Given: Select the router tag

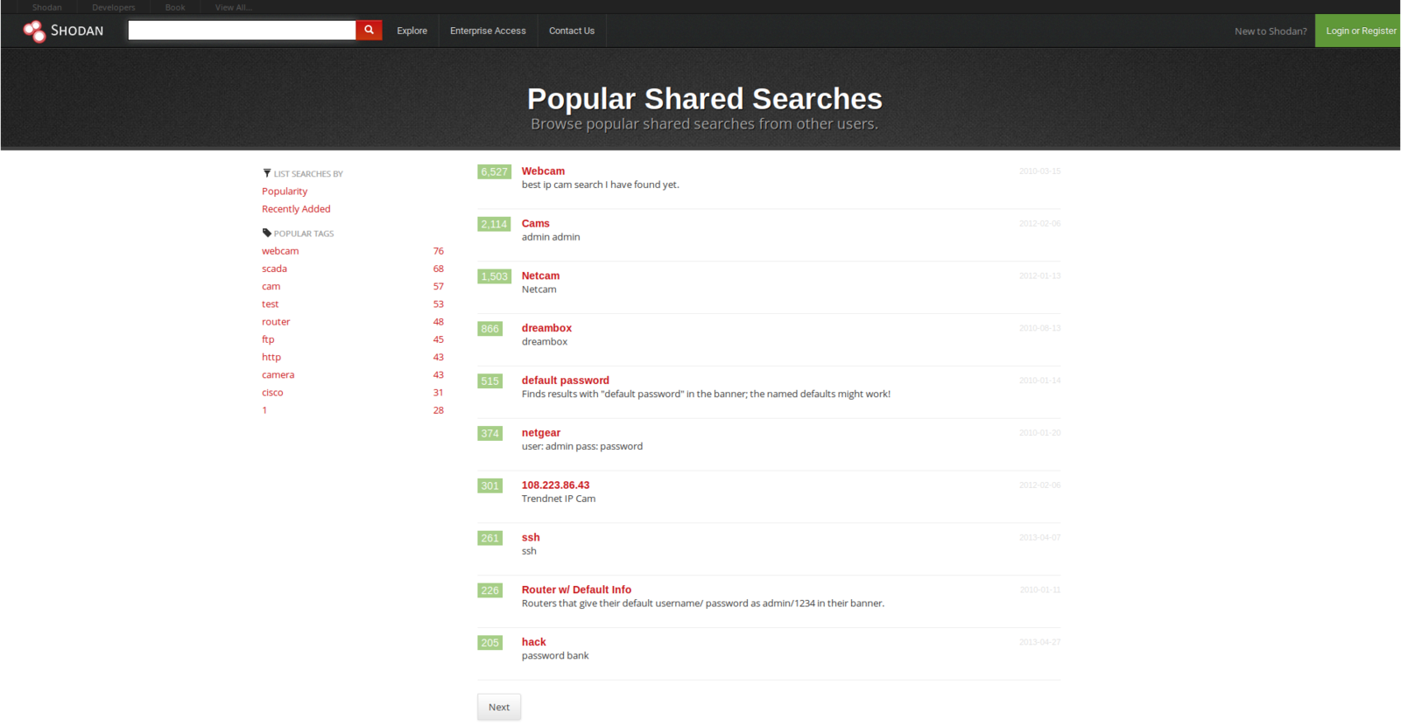Looking at the screenshot, I should 276,322.
